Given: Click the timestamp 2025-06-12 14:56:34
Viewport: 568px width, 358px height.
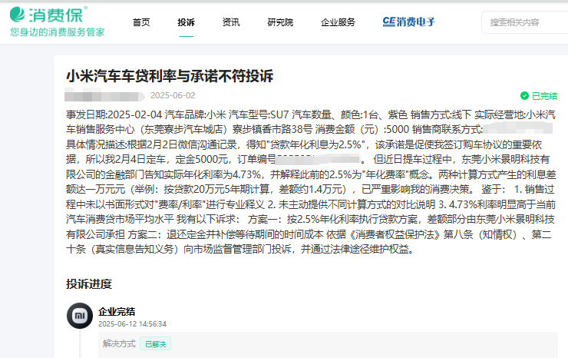Looking at the screenshot, I should (132, 324).
